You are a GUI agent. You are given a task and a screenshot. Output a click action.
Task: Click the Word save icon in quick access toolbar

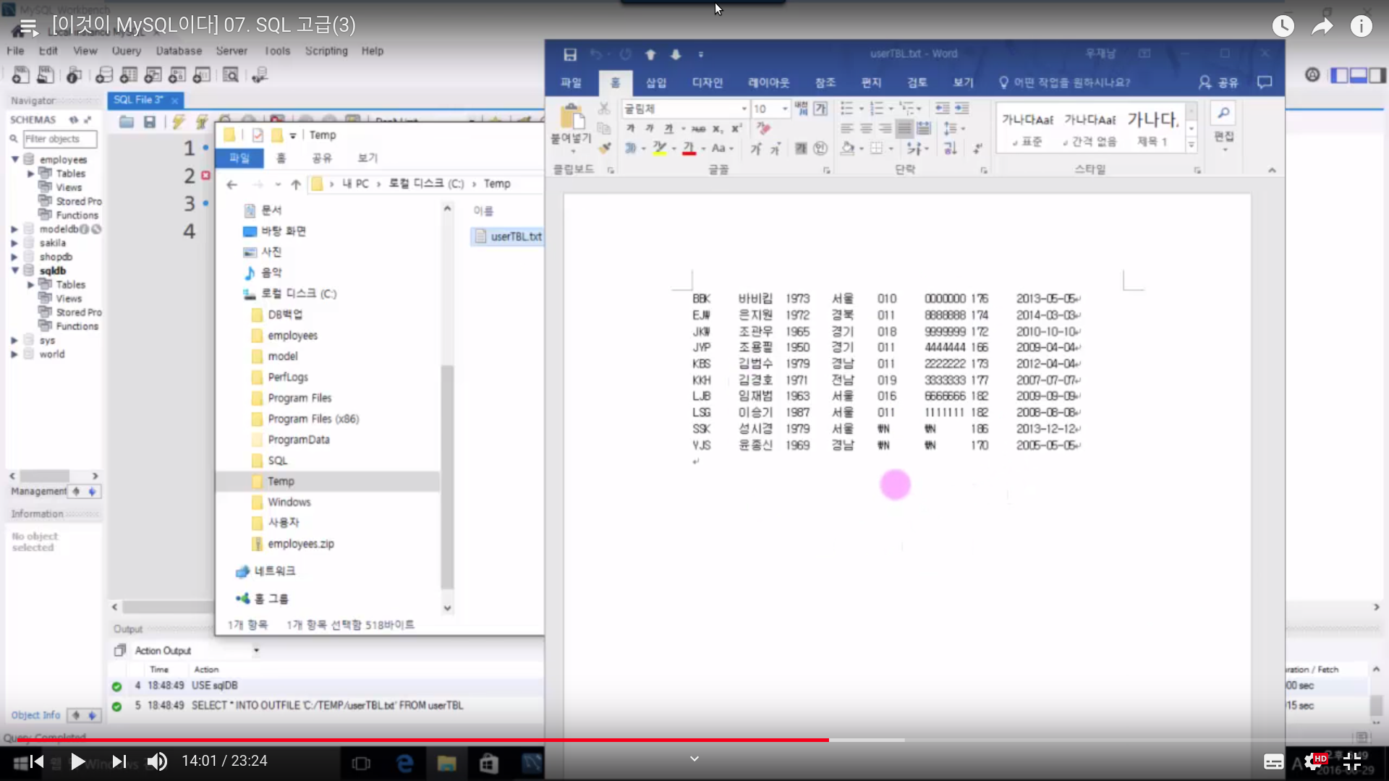pos(570,54)
